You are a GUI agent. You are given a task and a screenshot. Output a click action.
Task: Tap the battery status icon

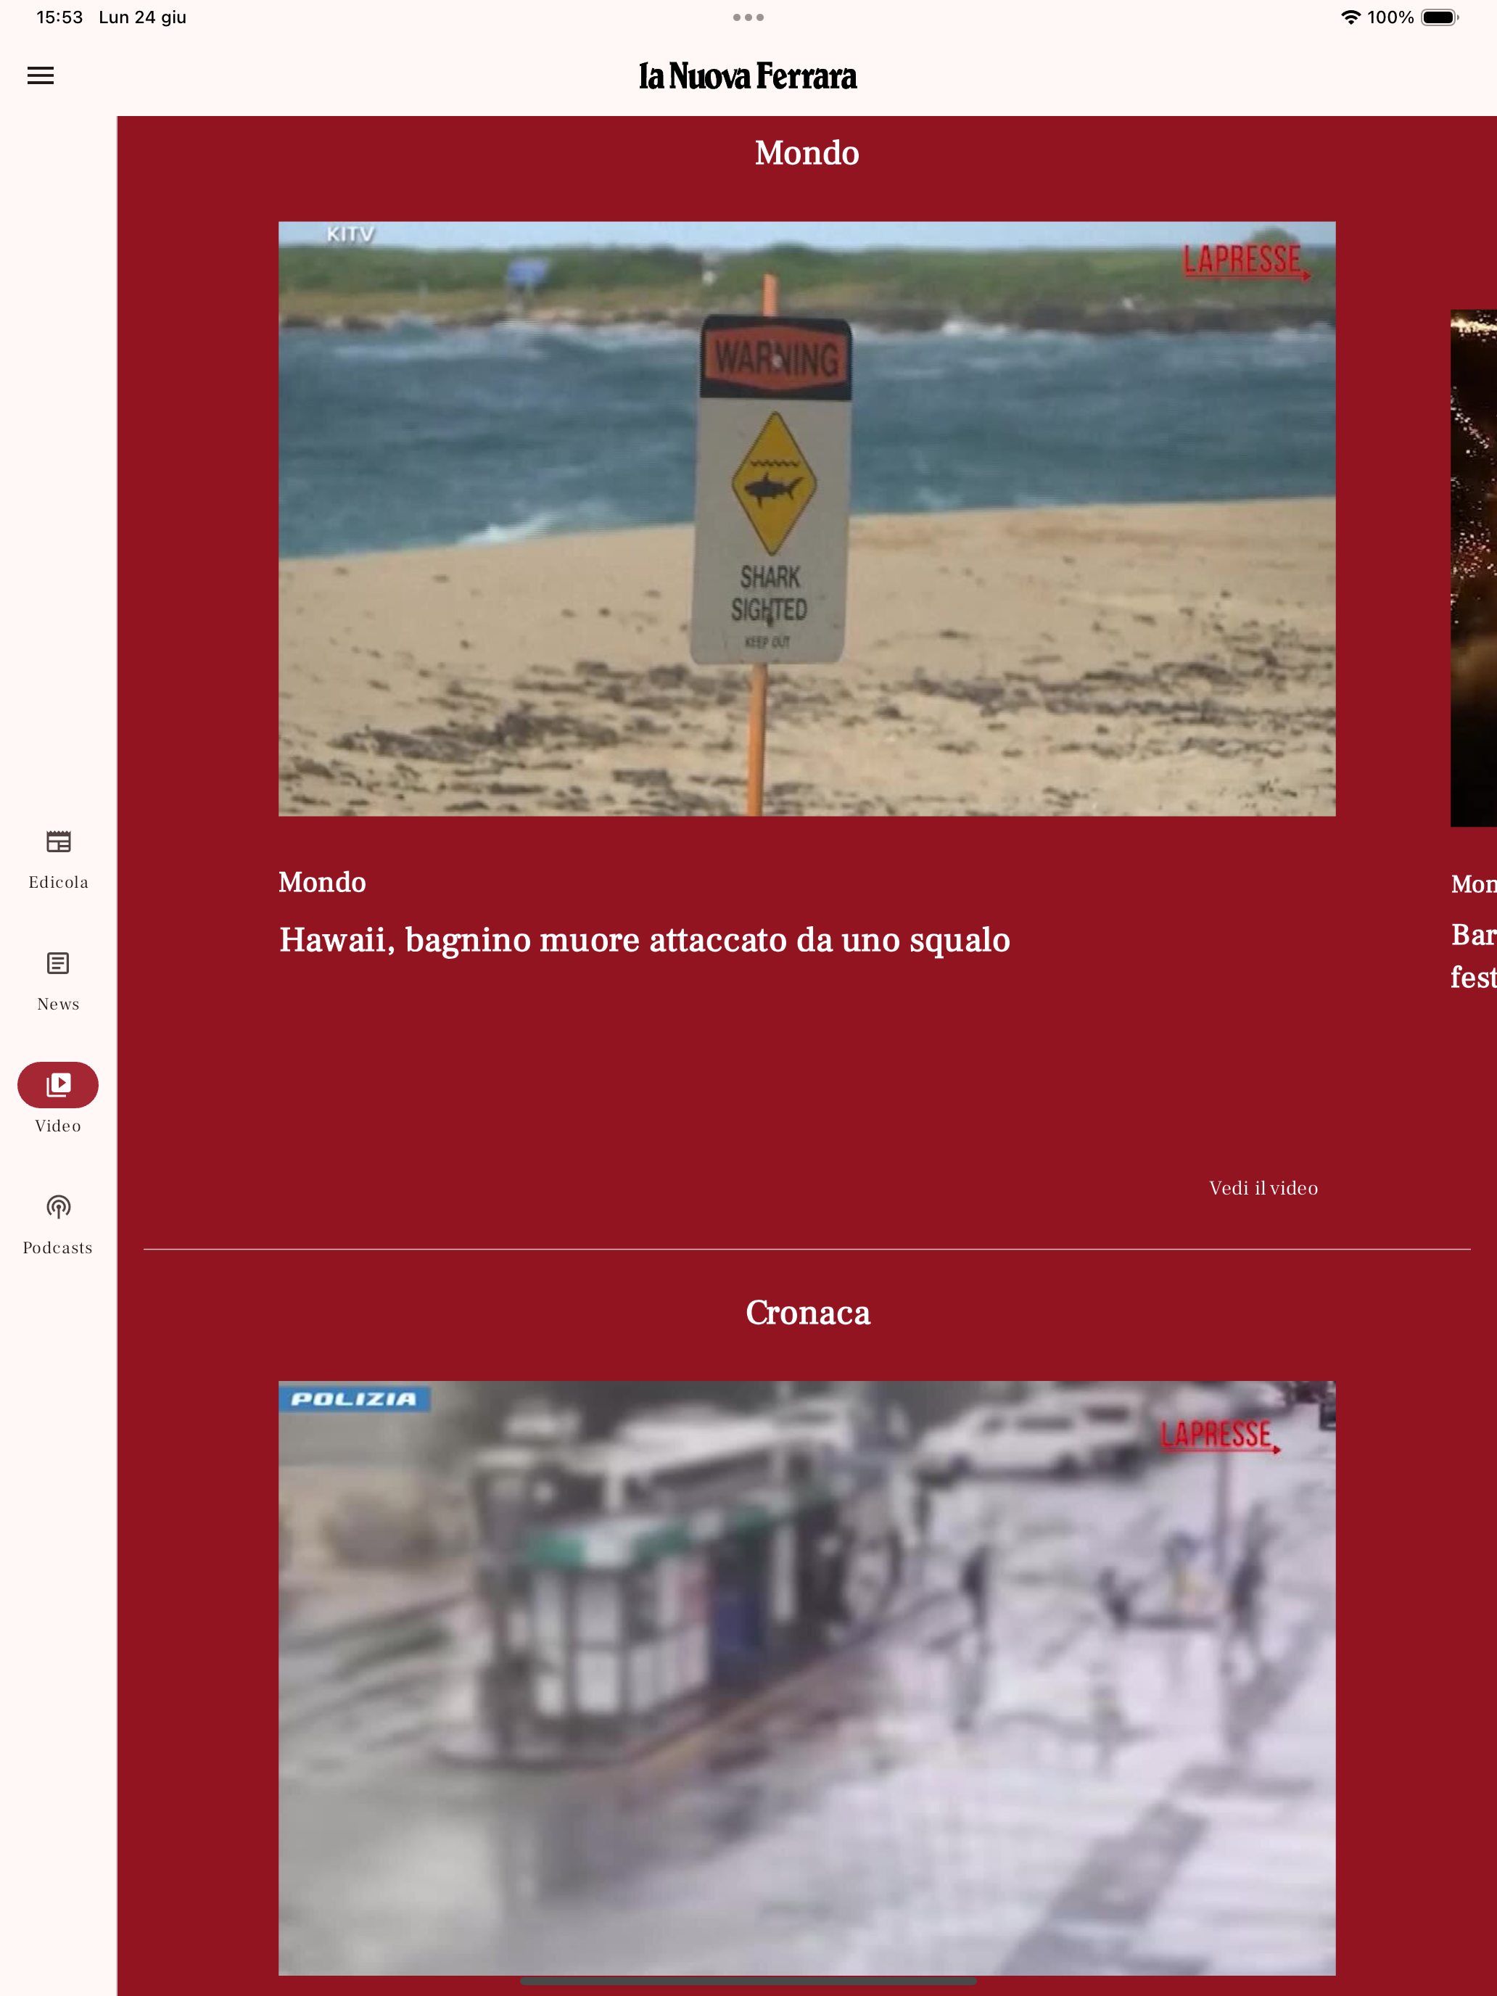click(1440, 17)
